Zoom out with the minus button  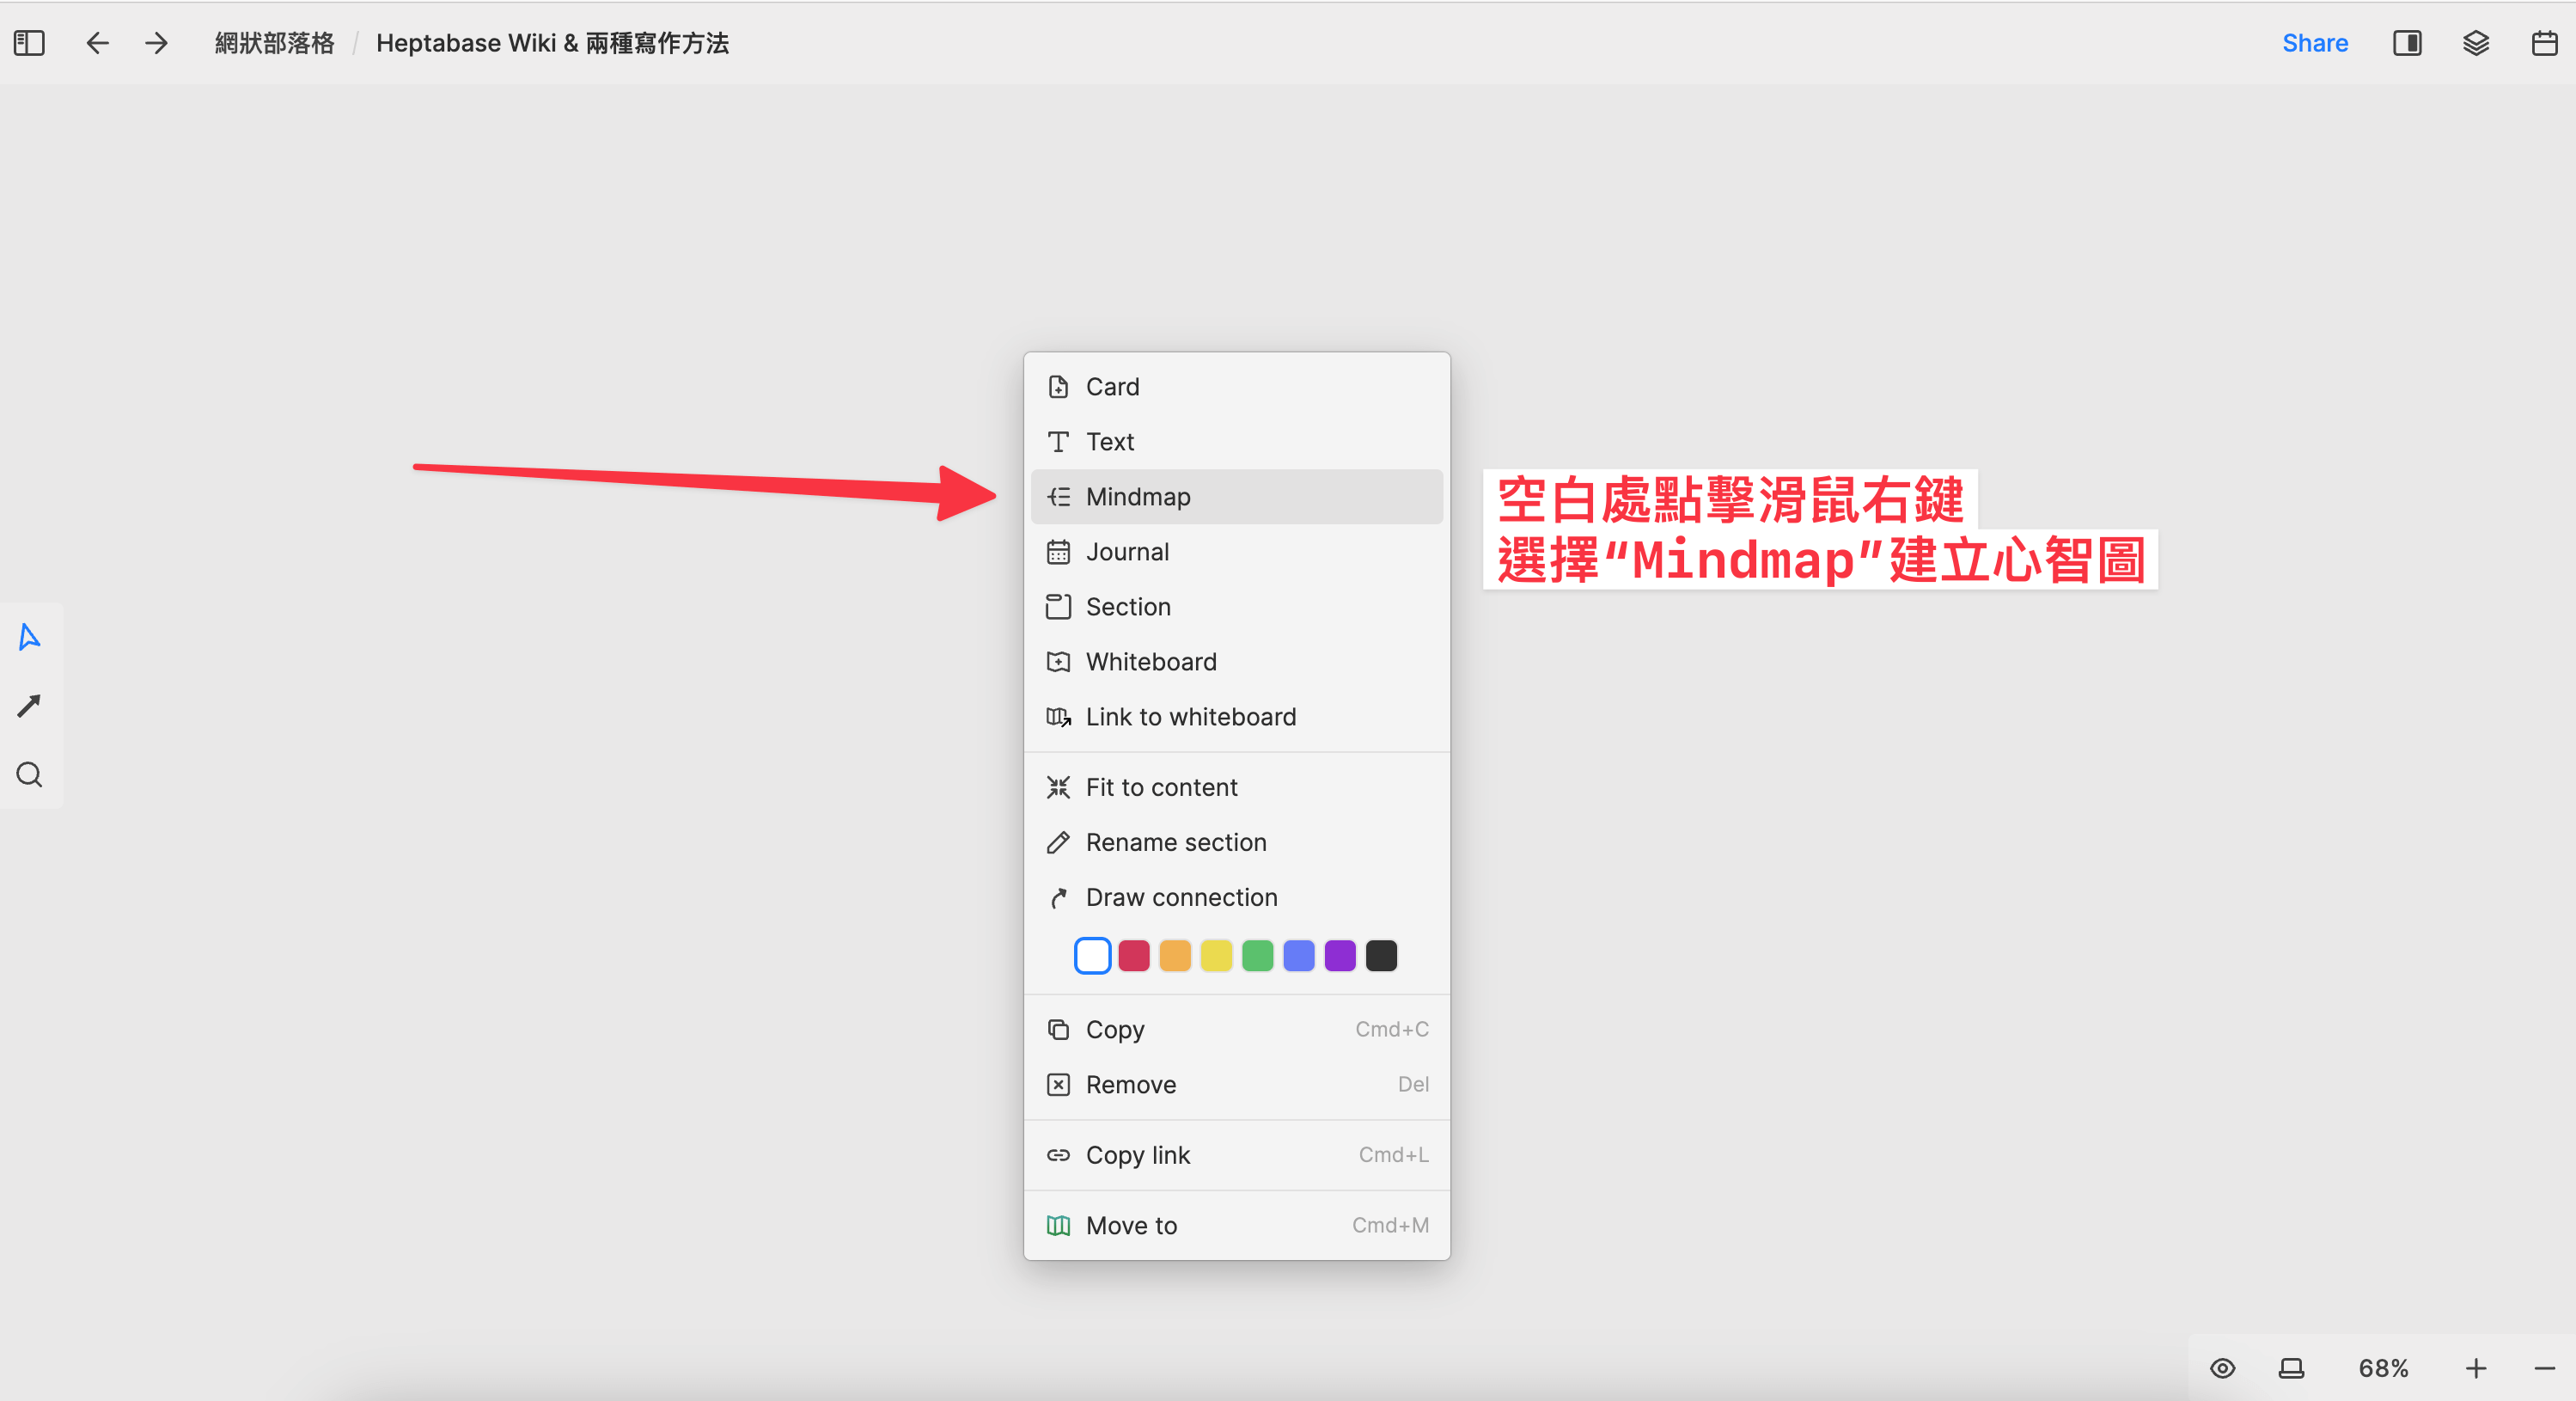pyautogui.click(x=2544, y=1368)
